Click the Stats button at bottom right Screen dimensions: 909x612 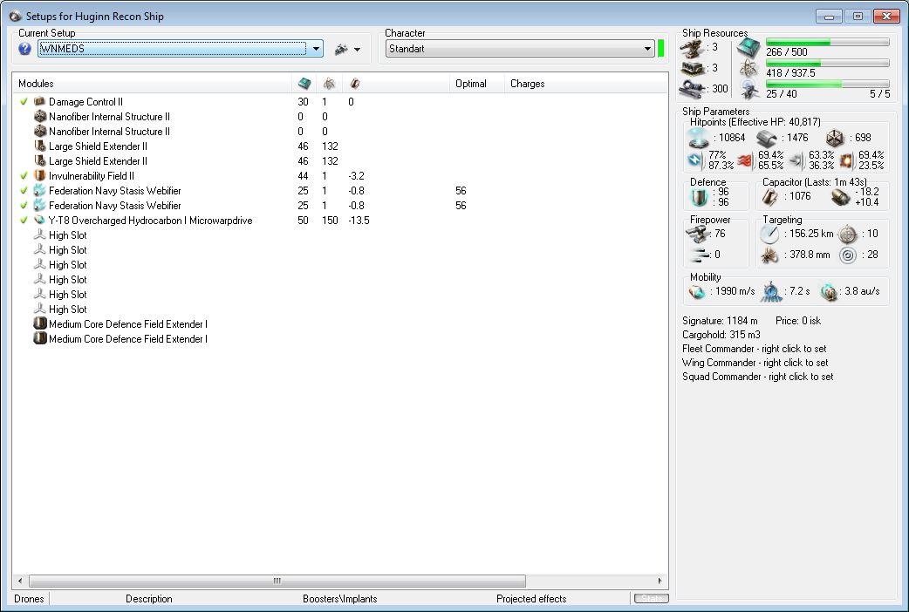(x=651, y=598)
